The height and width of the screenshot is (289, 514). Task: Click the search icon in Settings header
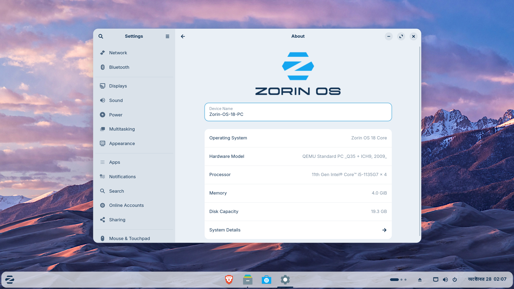pyautogui.click(x=101, y=36)
